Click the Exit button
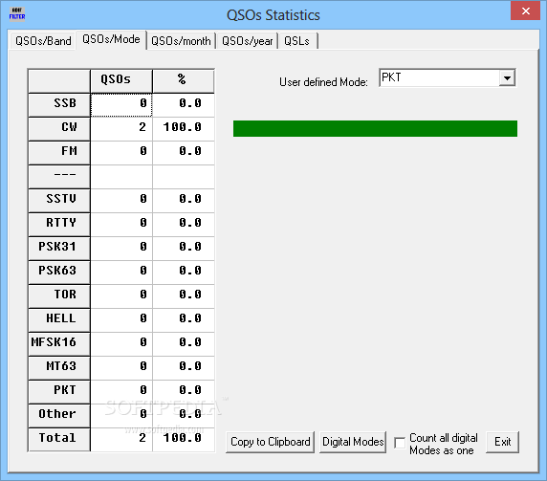Screen dimensions: 547x481 click(502, 442)
